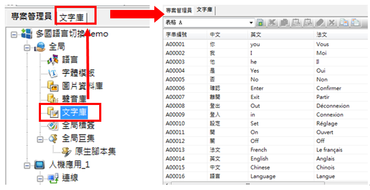Open the 字體模板 font template icon
Image resolution: width=370 pixels, height=190 pixels.
coord(52,73)
